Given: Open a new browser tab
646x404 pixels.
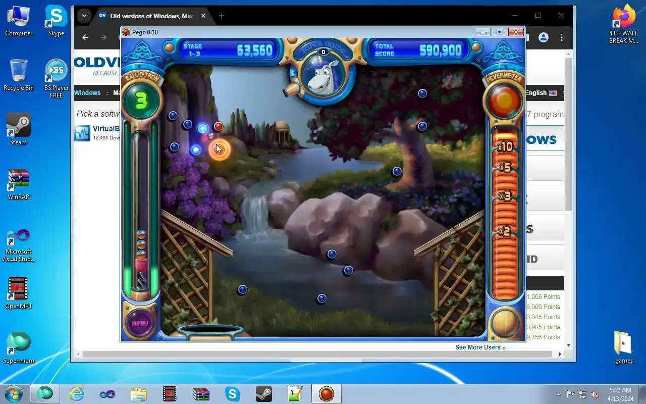Looking at the screenshot, I should coord(221,16).
